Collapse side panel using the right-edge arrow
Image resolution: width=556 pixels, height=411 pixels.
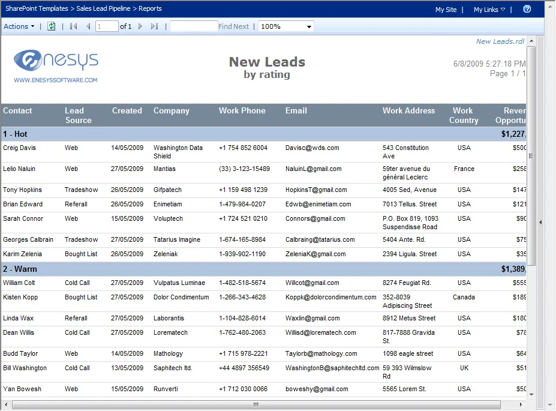[x=540, y=223]
